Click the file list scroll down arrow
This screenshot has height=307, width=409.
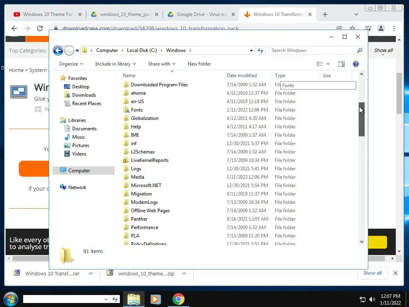pyautogui.click(x=361, y=242)
